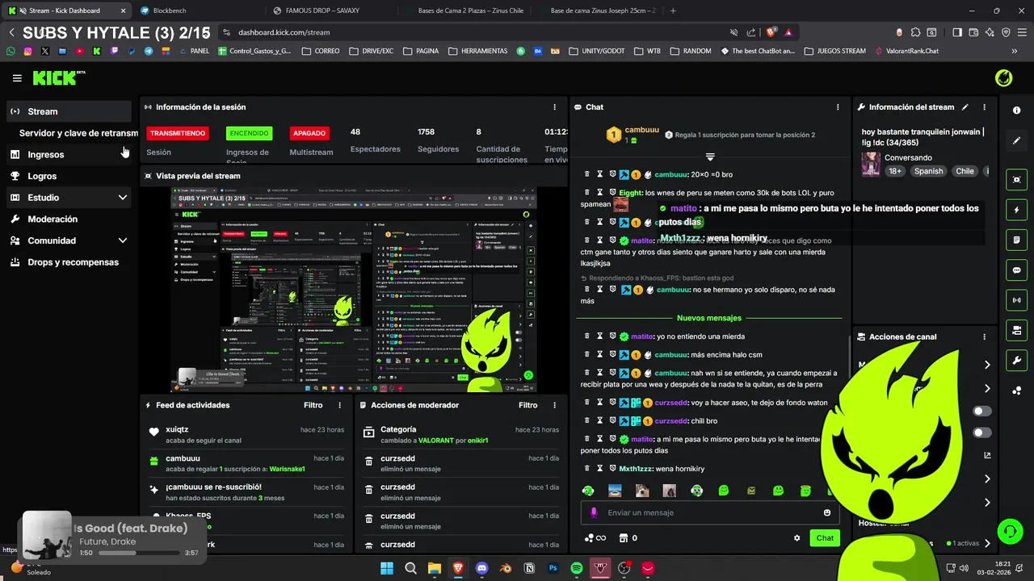Image resolution: width=1034 pixels, height=581 pixels.
Task: Open first chevron in Acciones de canal
Action: click(987, 365)
